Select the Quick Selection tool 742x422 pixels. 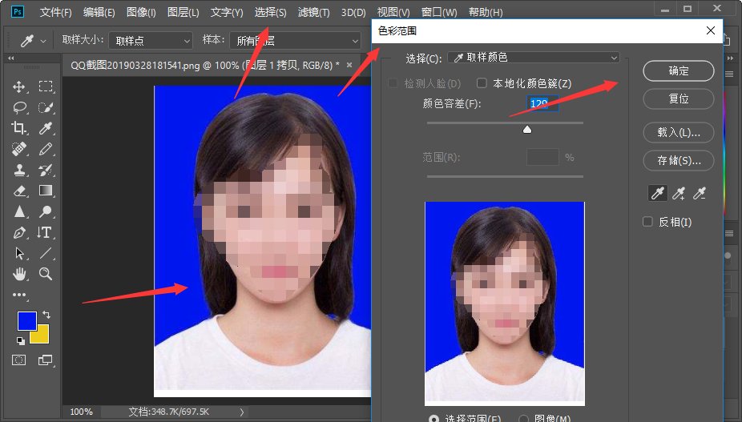click(x=46, y=107)
